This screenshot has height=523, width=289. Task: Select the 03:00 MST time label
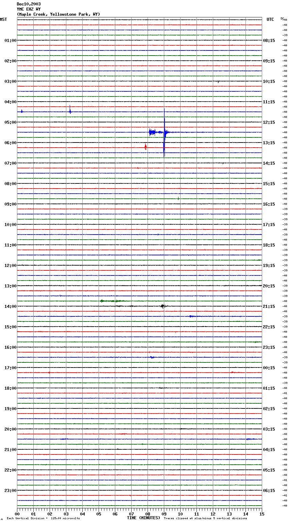pyautogui.click(x=10, y=81)
